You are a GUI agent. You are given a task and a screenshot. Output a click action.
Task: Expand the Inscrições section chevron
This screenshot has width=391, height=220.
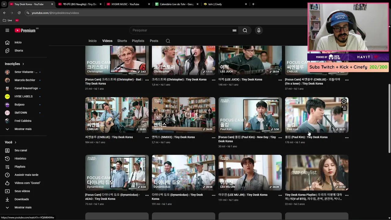pos(23,64)
